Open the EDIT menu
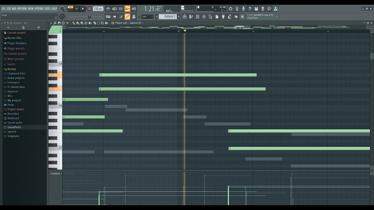 pos(9,8)
